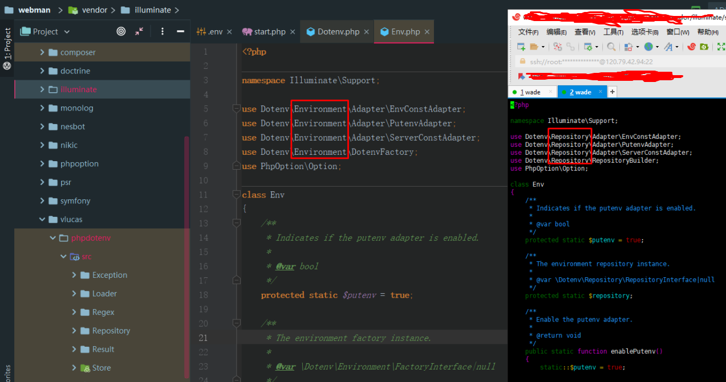Click the Xshell app logo in title bar

coord(517,17)
